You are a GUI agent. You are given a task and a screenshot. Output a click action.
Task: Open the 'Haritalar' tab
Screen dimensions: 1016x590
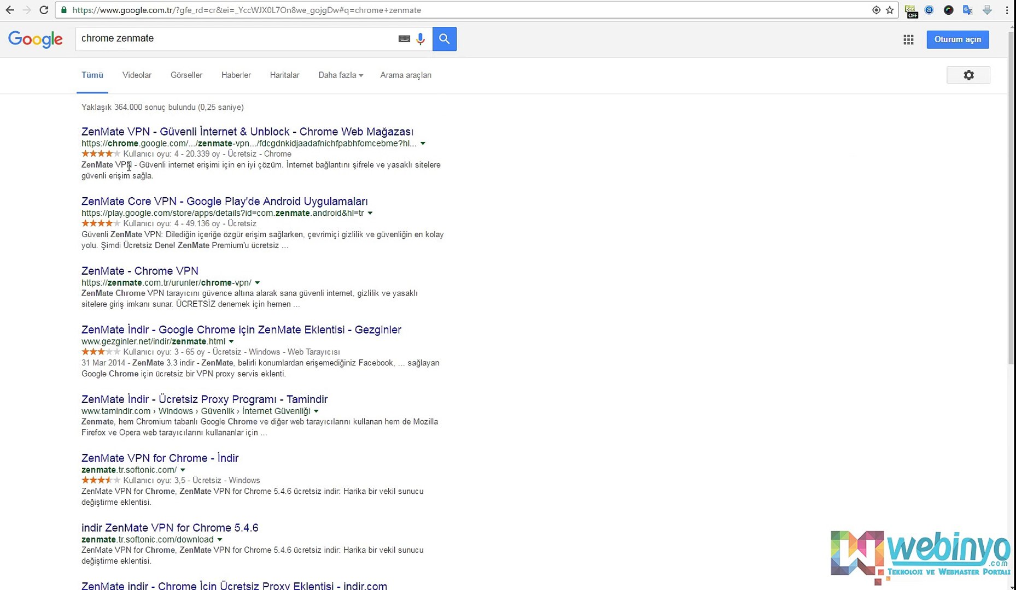coord(284,75)
